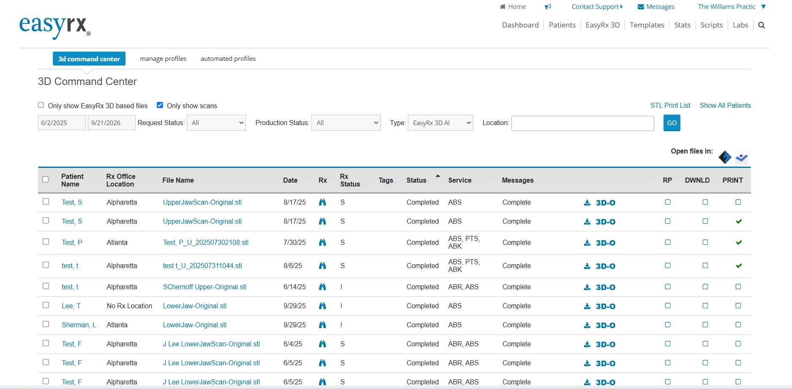The image size is (792, 389).
Task: Open files in the blue checkmark app
Action: click(x=742, y=157)
